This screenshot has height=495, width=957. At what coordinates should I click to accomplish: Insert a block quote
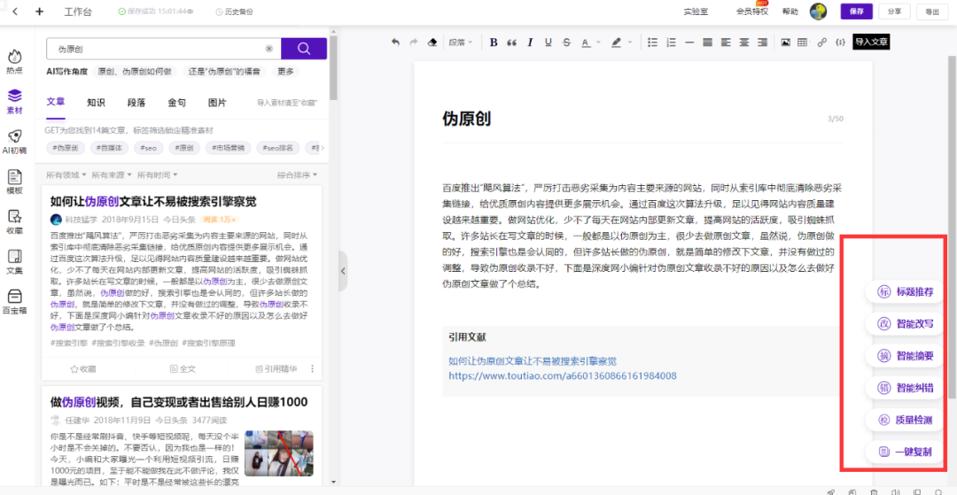512,43
